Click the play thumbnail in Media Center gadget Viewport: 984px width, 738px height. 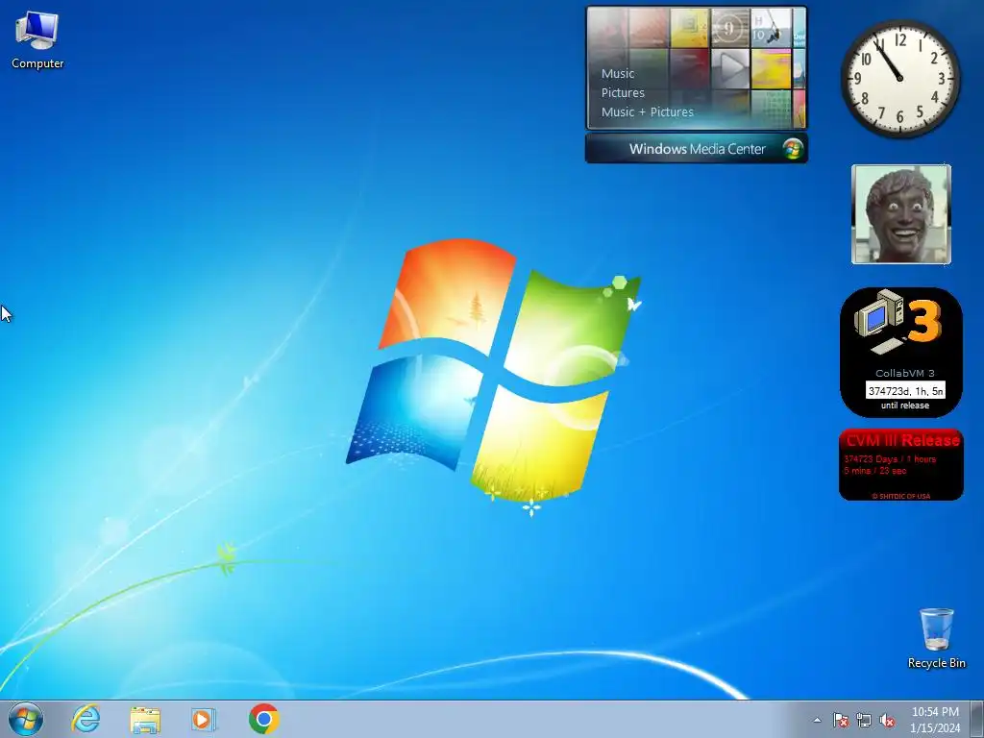coord(730,68)
